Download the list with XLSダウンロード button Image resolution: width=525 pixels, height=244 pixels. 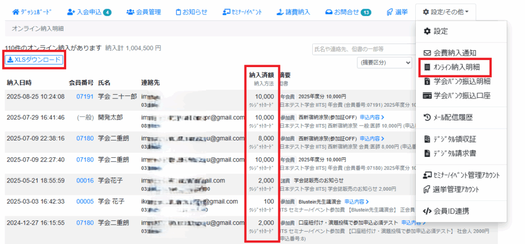[34, 60]
